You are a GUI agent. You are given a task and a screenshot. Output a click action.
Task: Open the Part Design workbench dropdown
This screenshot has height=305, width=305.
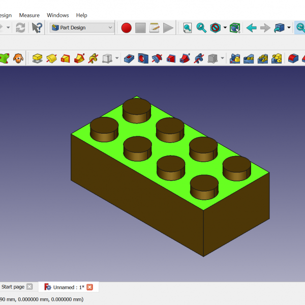point(82,28)
